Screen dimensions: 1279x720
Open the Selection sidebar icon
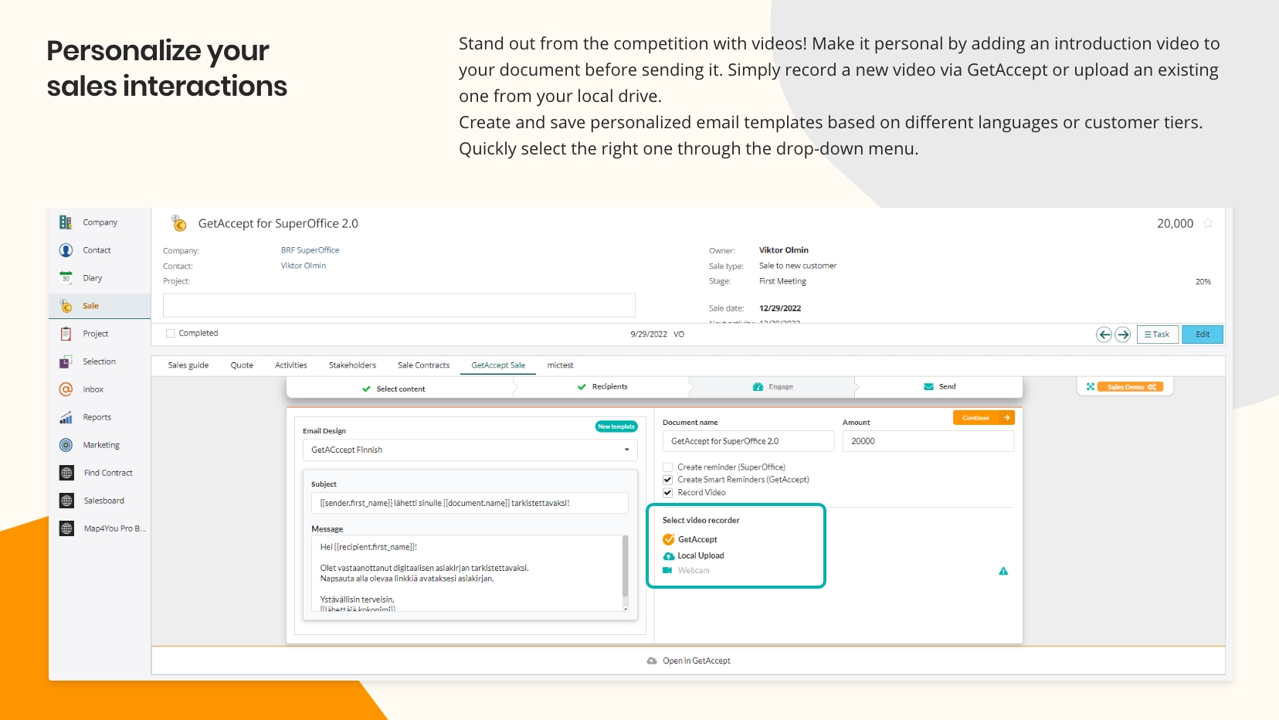point(66,362)
